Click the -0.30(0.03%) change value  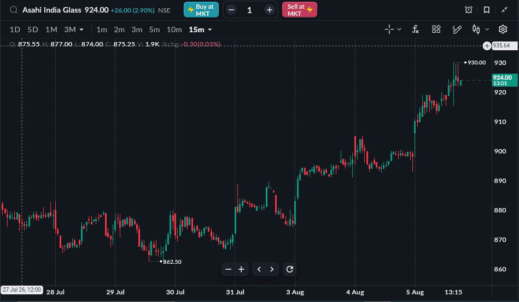pos(201,44)
